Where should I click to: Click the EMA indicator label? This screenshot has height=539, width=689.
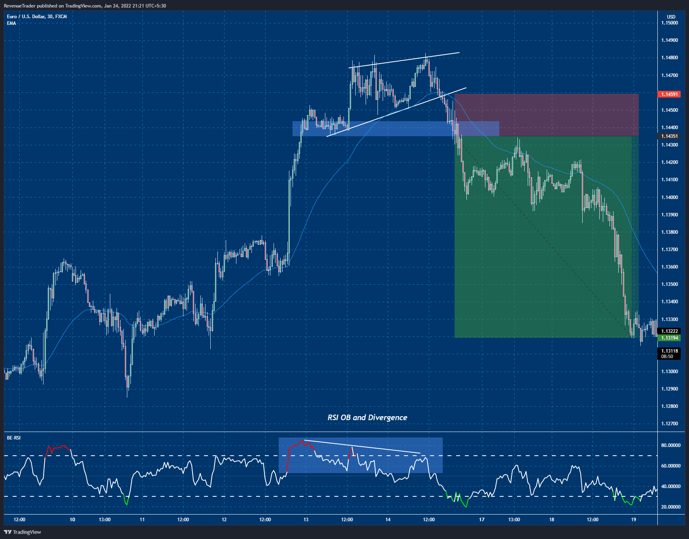[11, 23]
